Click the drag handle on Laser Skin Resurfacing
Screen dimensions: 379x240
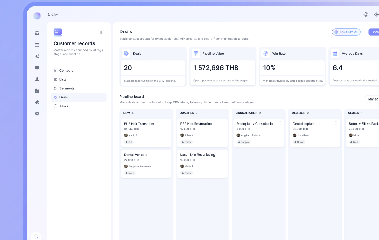pos(224,154)
